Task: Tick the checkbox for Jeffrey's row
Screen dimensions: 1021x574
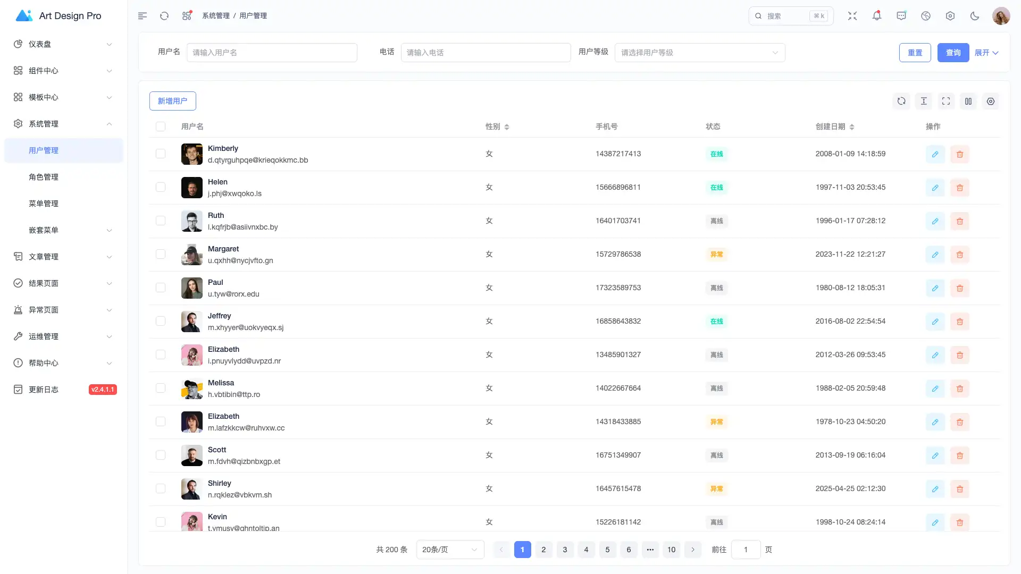Action: [161, 321]
